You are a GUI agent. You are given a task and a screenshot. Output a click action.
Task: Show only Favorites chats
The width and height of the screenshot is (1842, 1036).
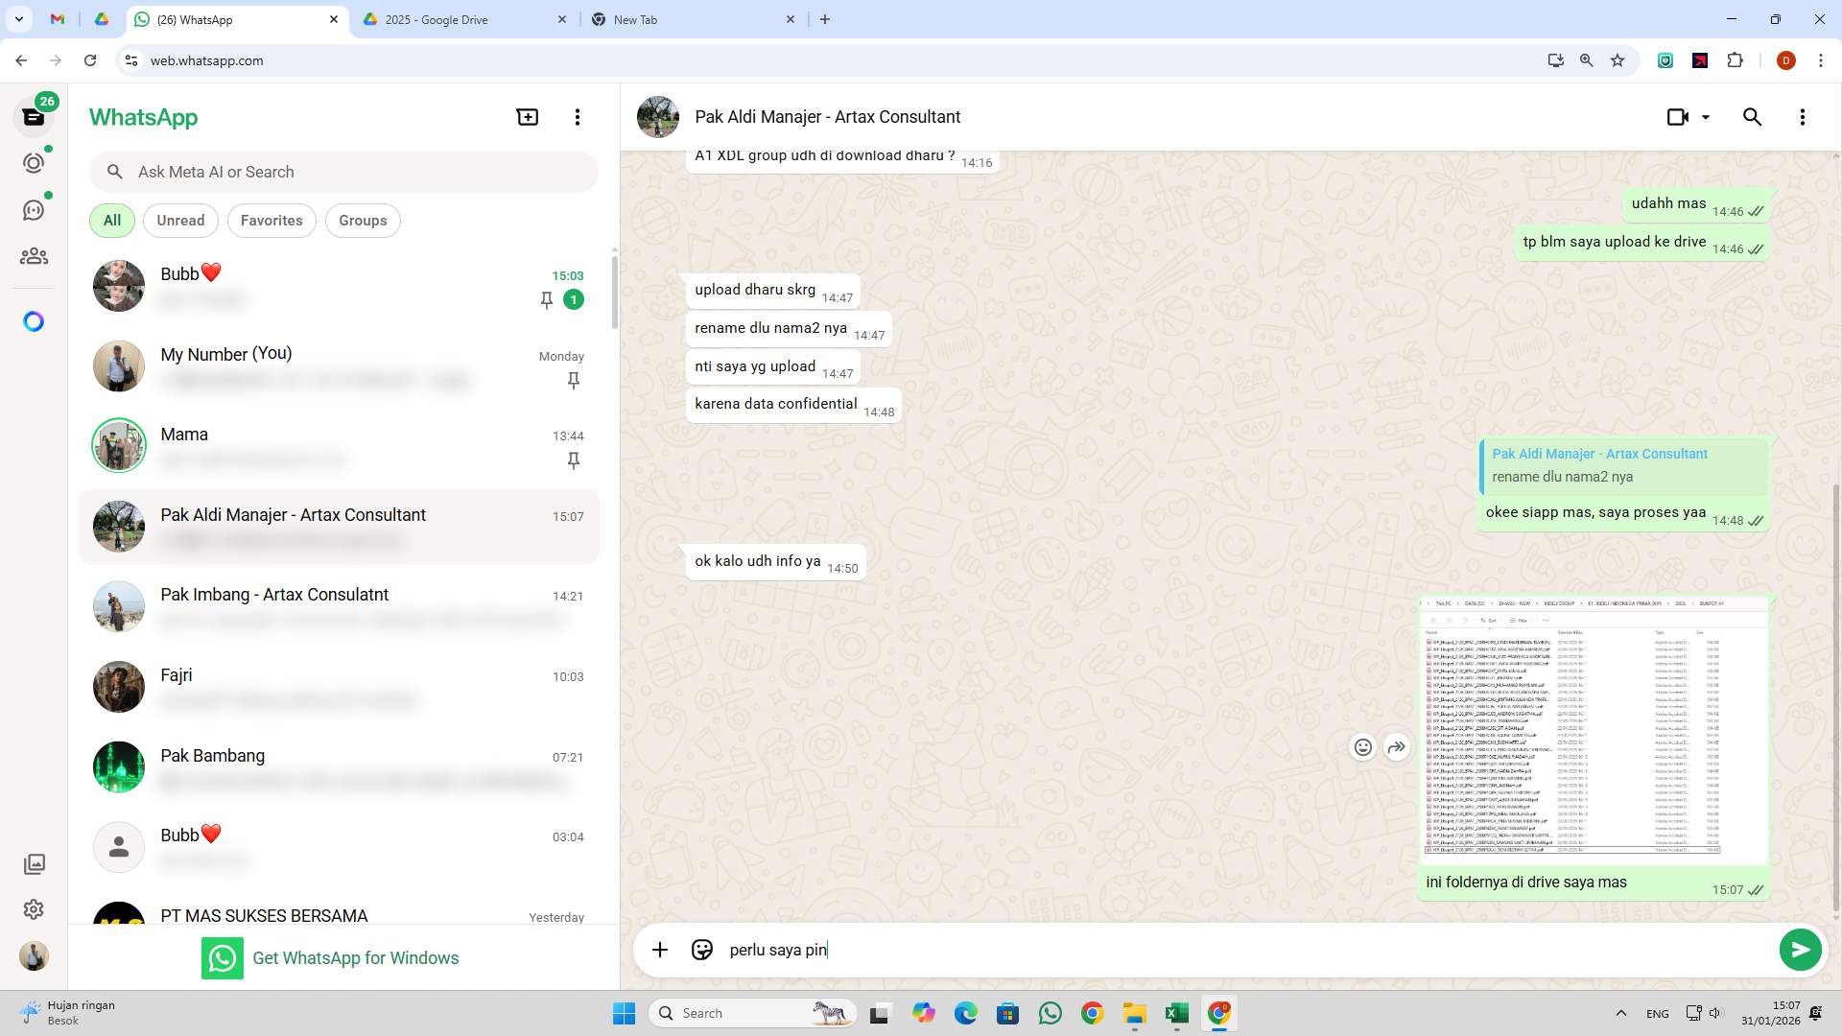coord(272,220)
